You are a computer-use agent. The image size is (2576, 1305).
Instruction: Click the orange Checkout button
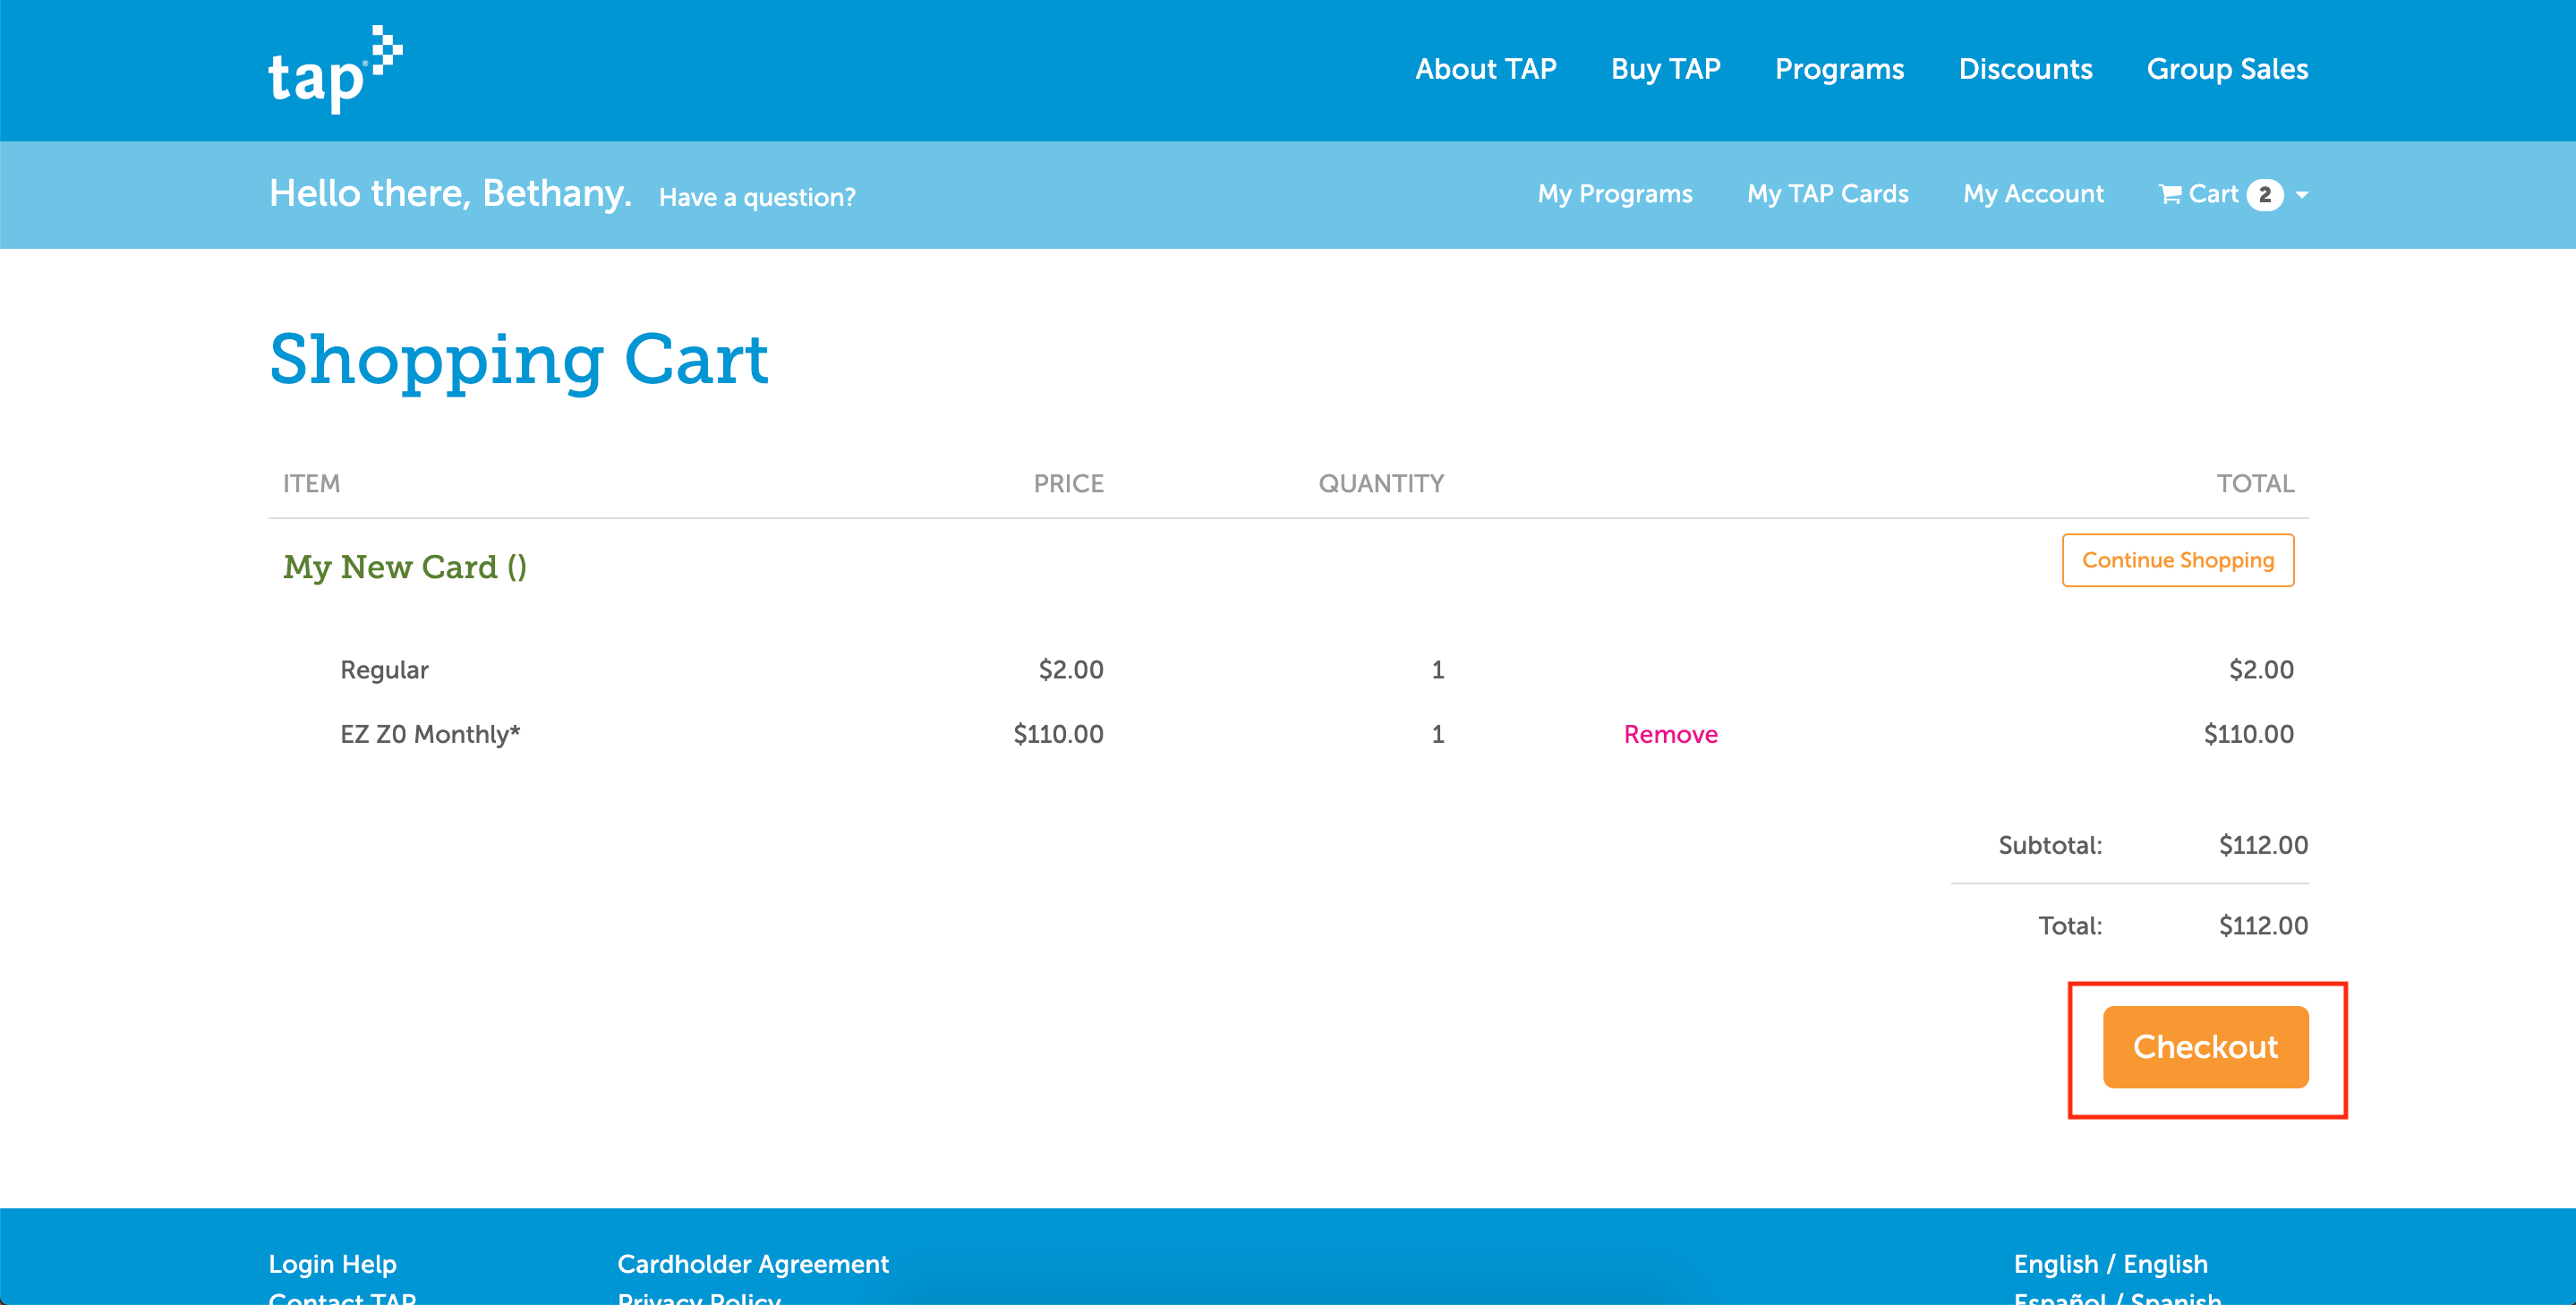tap(2205, 1047)
